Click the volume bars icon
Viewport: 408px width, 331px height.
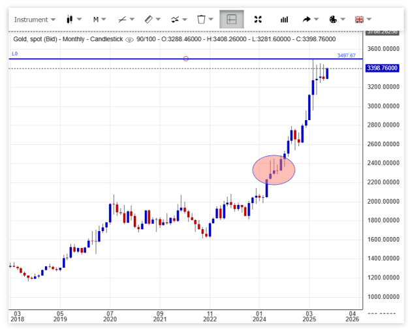pos(284,19)
